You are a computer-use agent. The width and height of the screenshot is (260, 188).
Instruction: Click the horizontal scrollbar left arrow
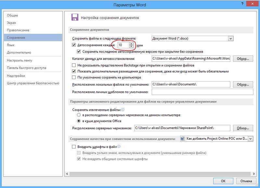pos(67,174)
